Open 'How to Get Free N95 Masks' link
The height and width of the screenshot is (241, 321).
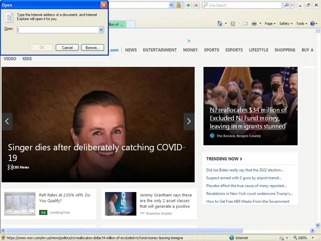[248, 201]
